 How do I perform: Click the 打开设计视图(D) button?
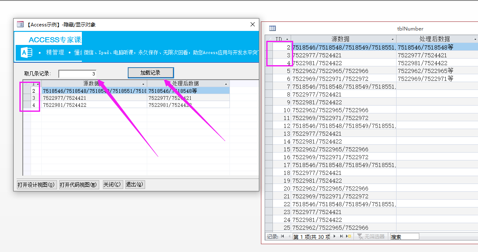pyautogui.click(x=36, y=184)
